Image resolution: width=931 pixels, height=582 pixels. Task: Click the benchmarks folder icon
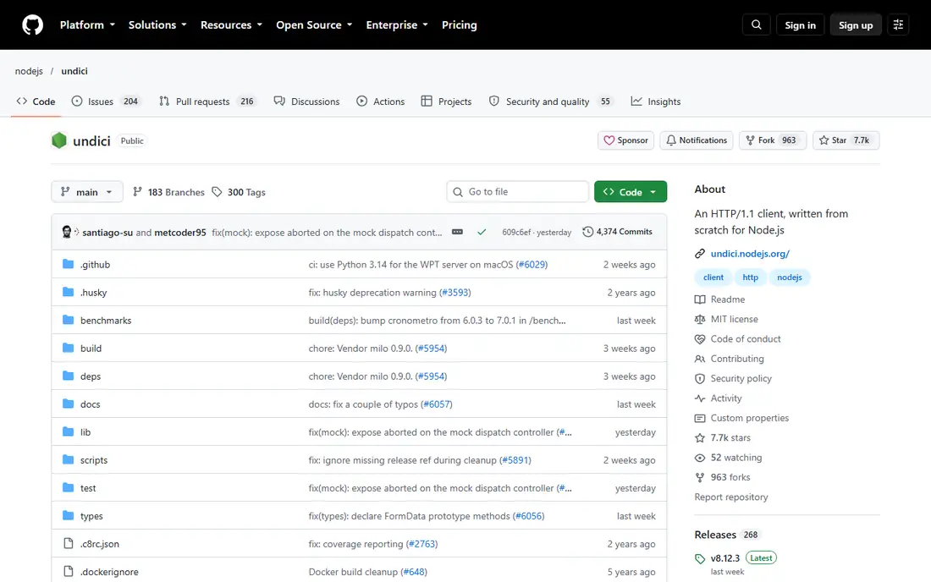(69, 320)
